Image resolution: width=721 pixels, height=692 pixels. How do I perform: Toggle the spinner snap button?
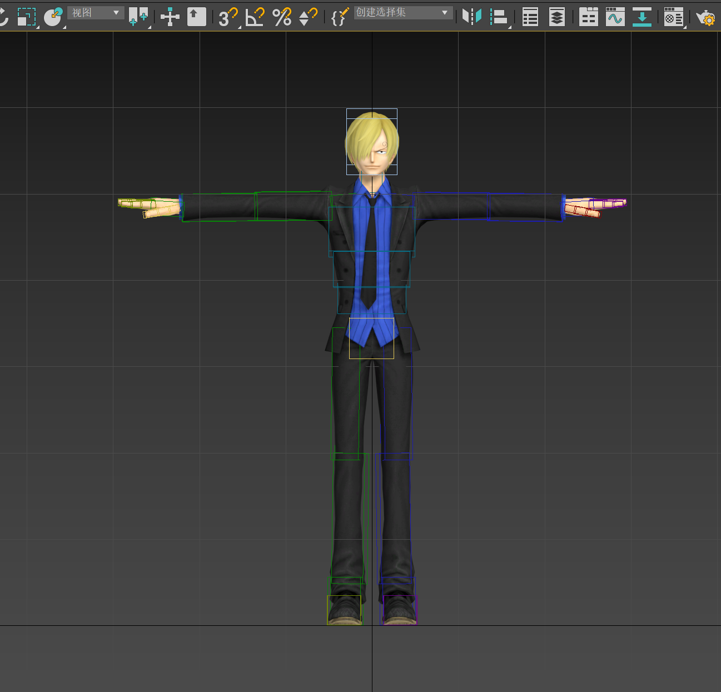(x=308, y=17)
